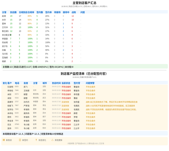The height and width of the screenshot is (151, 169).
Task: Click the 83% compliance rate value
Action: tap(30, 31)
